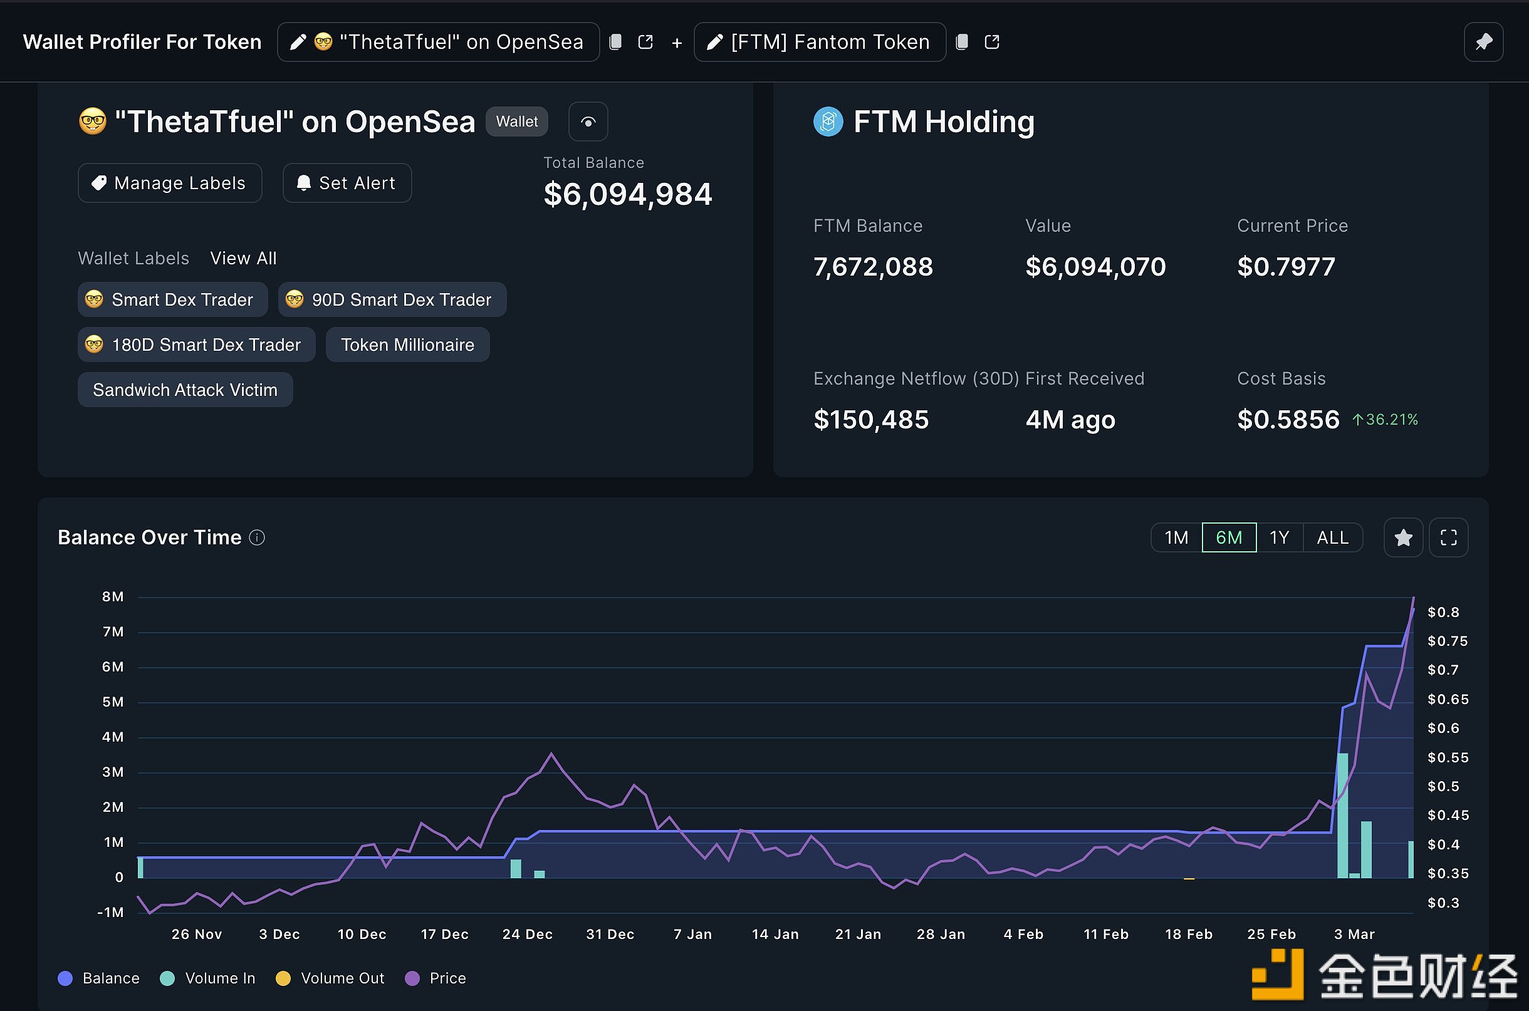The height and width of the screenshot is (1011, 1529).
Task: Click the FTM token logo icon
Action: (x=828, y=122)
